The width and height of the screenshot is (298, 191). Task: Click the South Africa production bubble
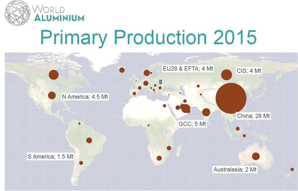tap(159, 158)
